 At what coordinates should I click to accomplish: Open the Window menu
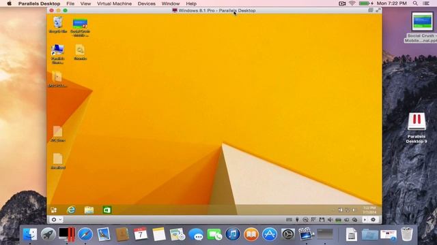tap(171, 3)
